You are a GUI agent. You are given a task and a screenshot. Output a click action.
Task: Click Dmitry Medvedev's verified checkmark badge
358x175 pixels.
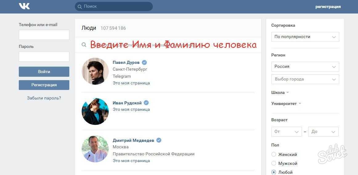click(159, 140)
